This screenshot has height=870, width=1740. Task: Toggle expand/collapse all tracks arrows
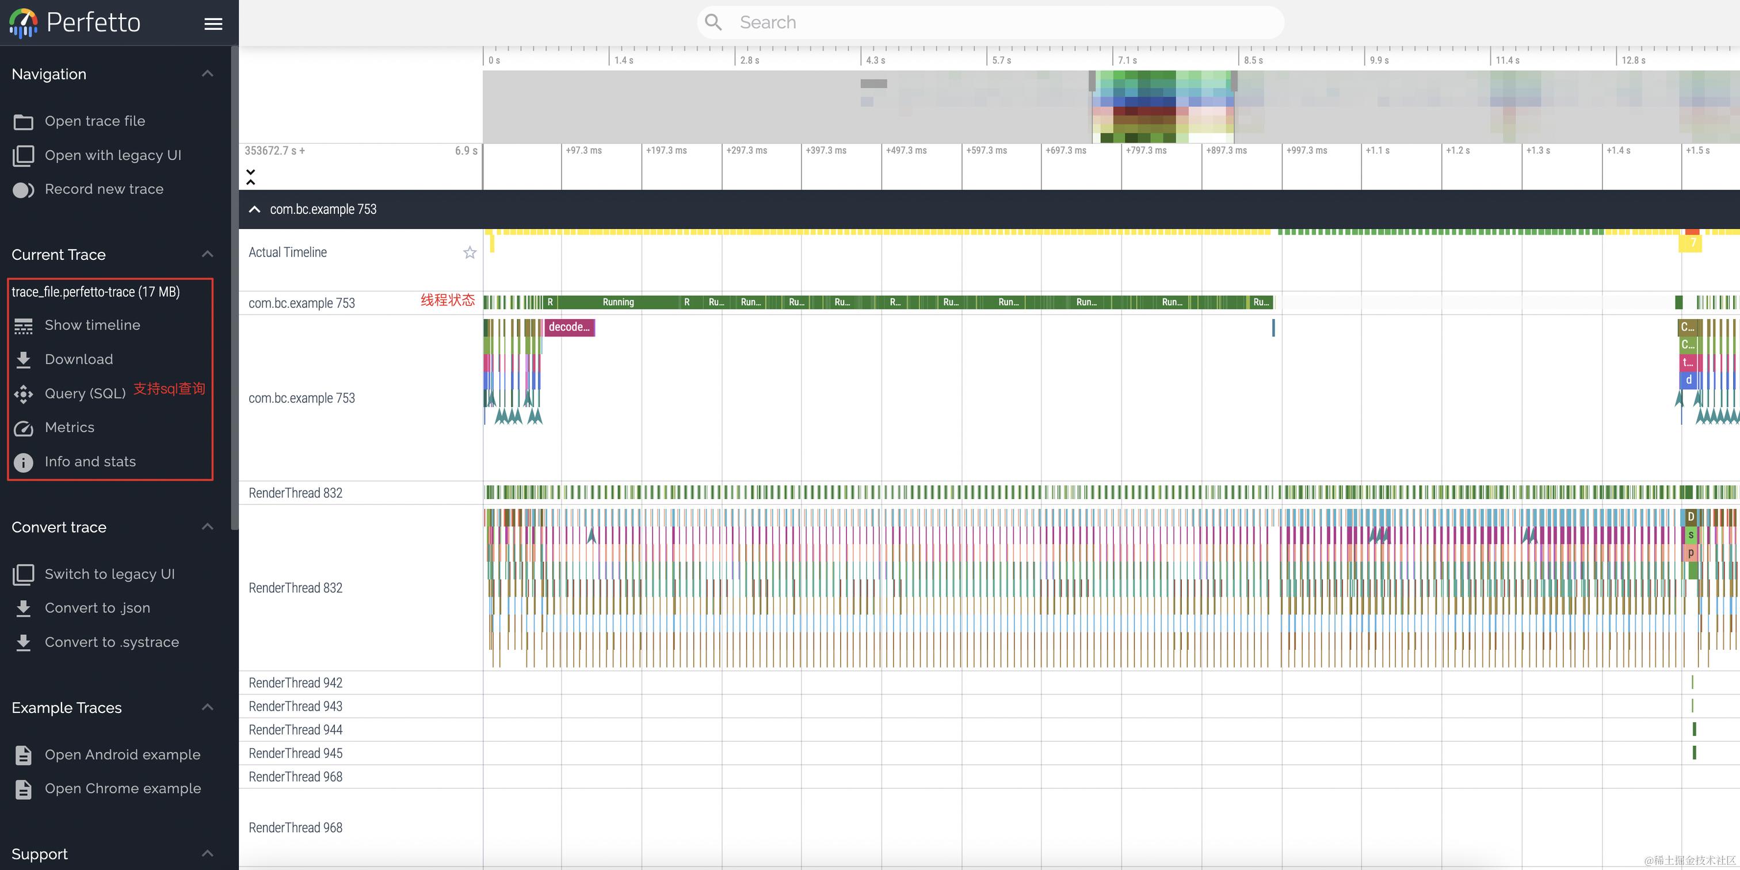tap(251, 177)
